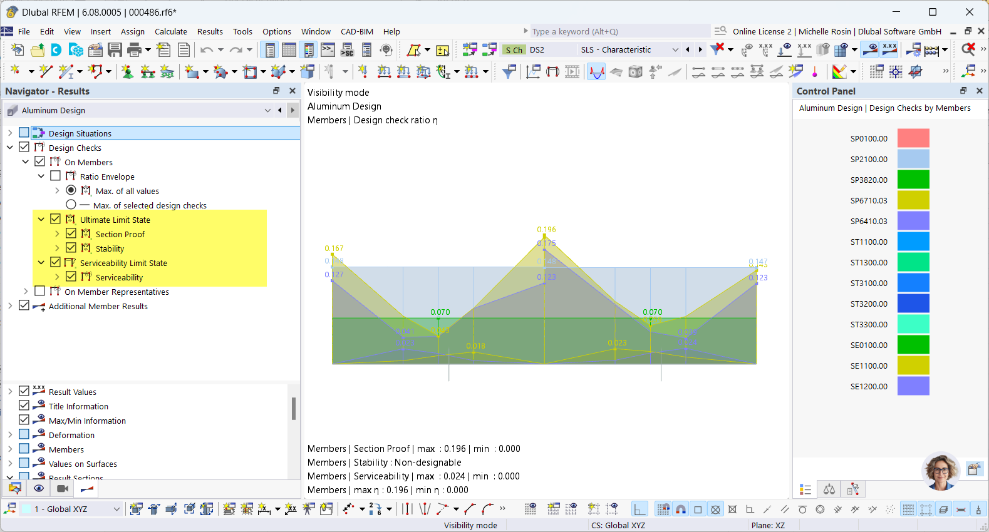
Task: Expand the Max. of all values node
Action: (57, 191)
